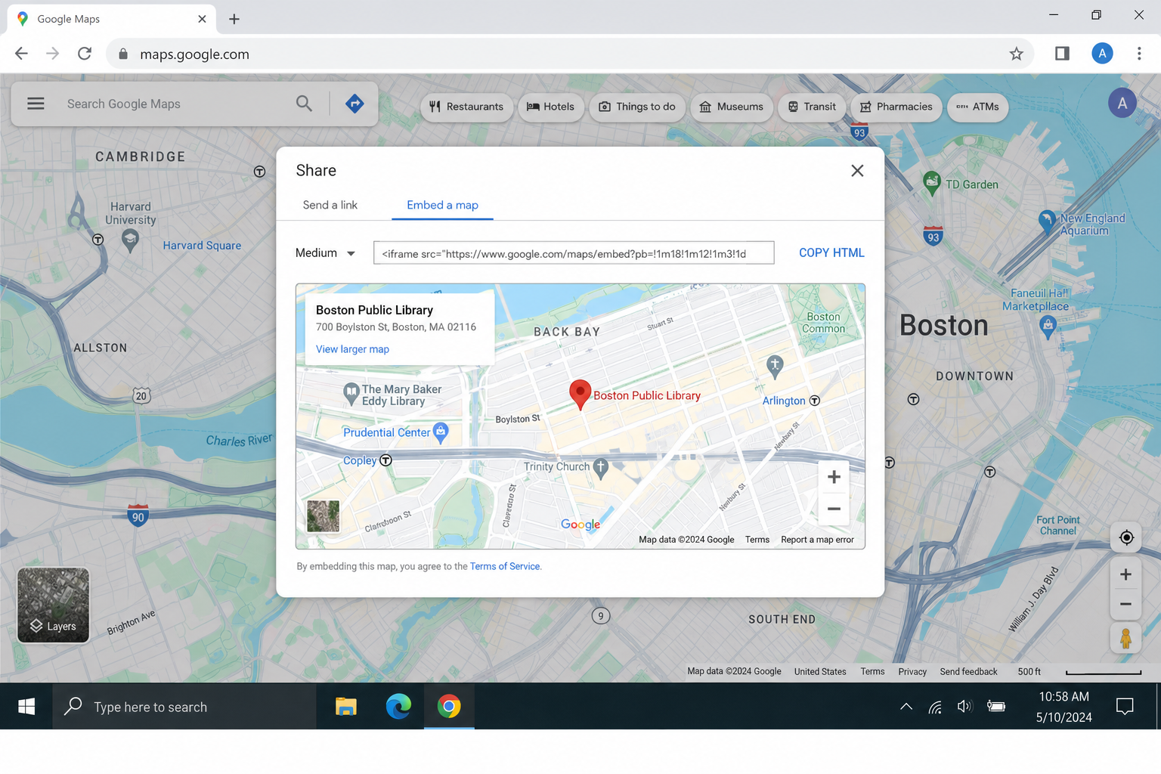This screenshot has width=1161, height=774.
Task: Click the taskbar search box
Action: pos(184,707)
